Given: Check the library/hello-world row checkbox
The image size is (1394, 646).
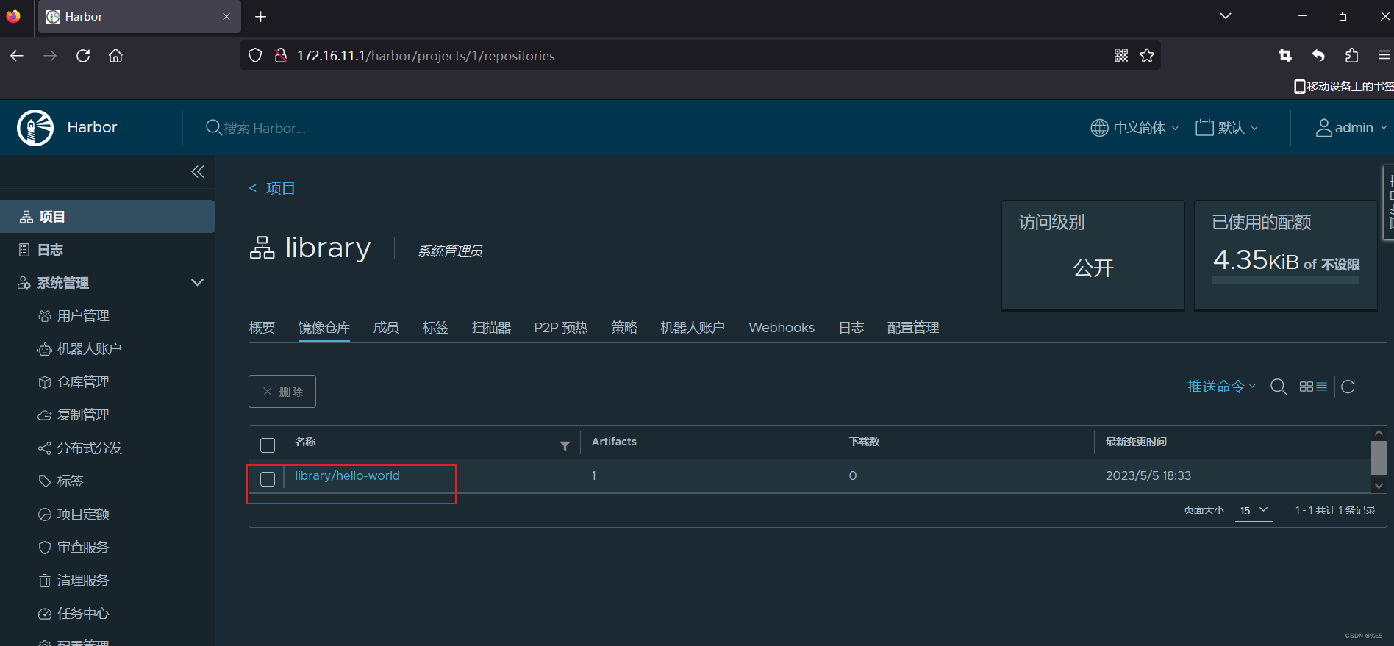Looking at the screenshot, I should 268,479.
